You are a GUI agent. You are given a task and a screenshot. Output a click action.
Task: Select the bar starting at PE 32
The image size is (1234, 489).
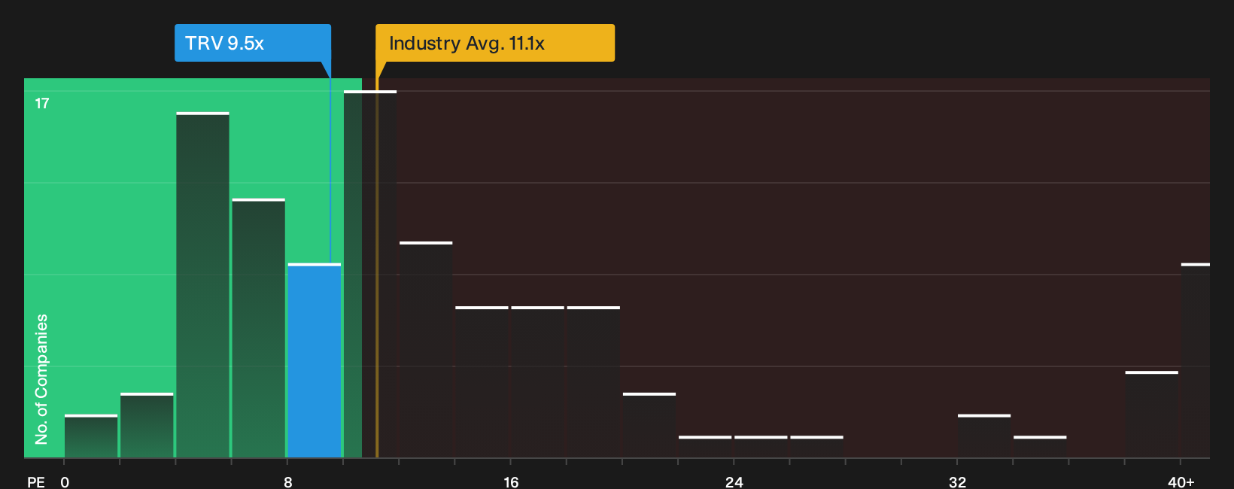click(984, 436)
